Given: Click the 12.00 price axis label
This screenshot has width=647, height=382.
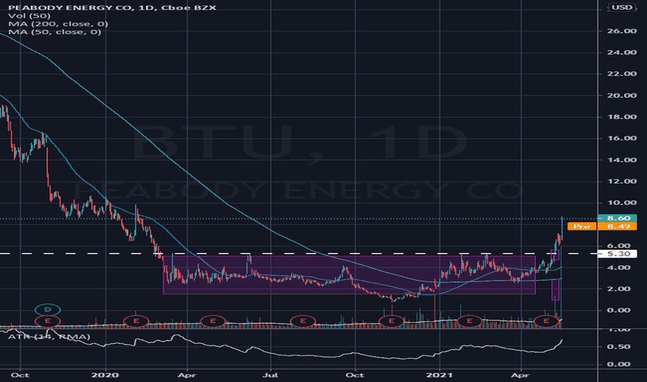Looking at the screenshot, I should point(621,181).
